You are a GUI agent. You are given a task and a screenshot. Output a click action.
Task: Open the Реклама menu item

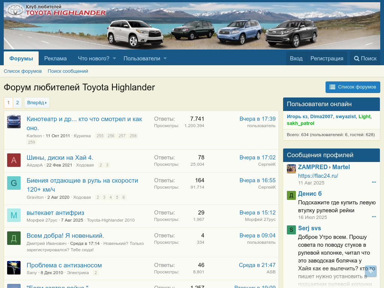(x=55, y=58)
